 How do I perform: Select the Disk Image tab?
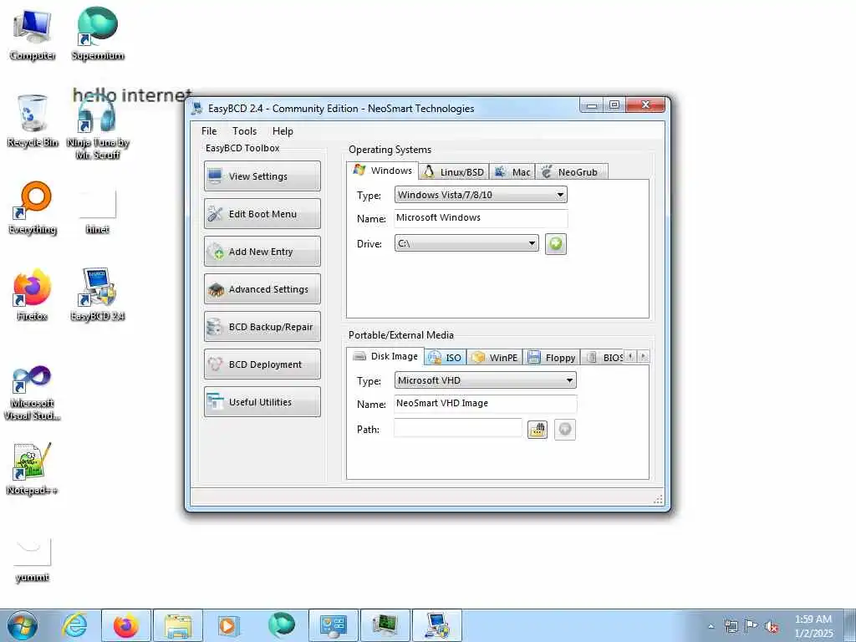click(x=385, y=356)
